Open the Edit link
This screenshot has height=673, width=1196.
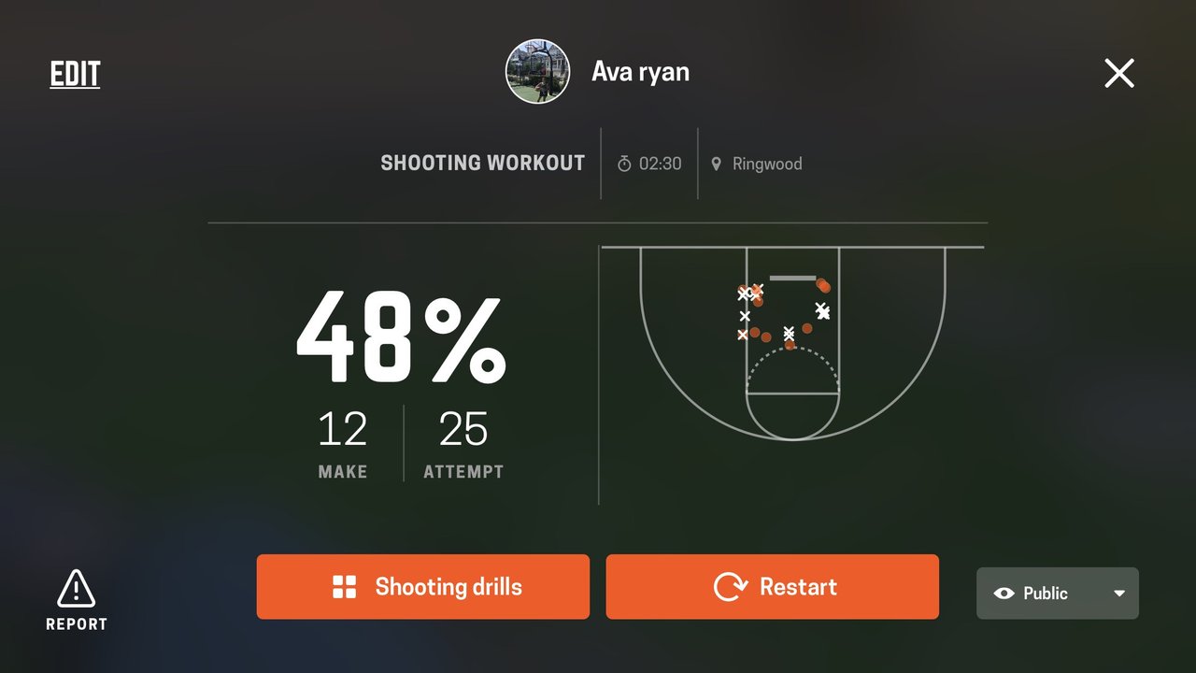click(75, 74)
